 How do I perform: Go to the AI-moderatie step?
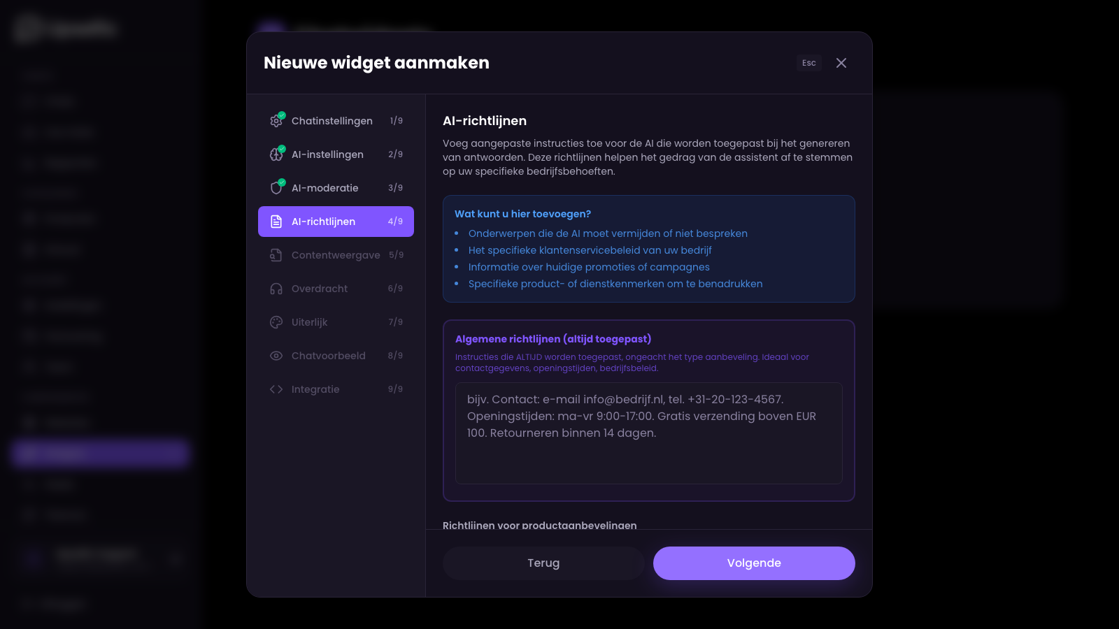click(325, 188)
